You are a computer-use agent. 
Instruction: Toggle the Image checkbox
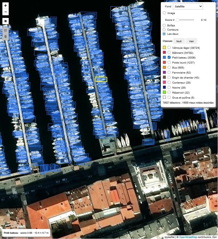[164, 13]
